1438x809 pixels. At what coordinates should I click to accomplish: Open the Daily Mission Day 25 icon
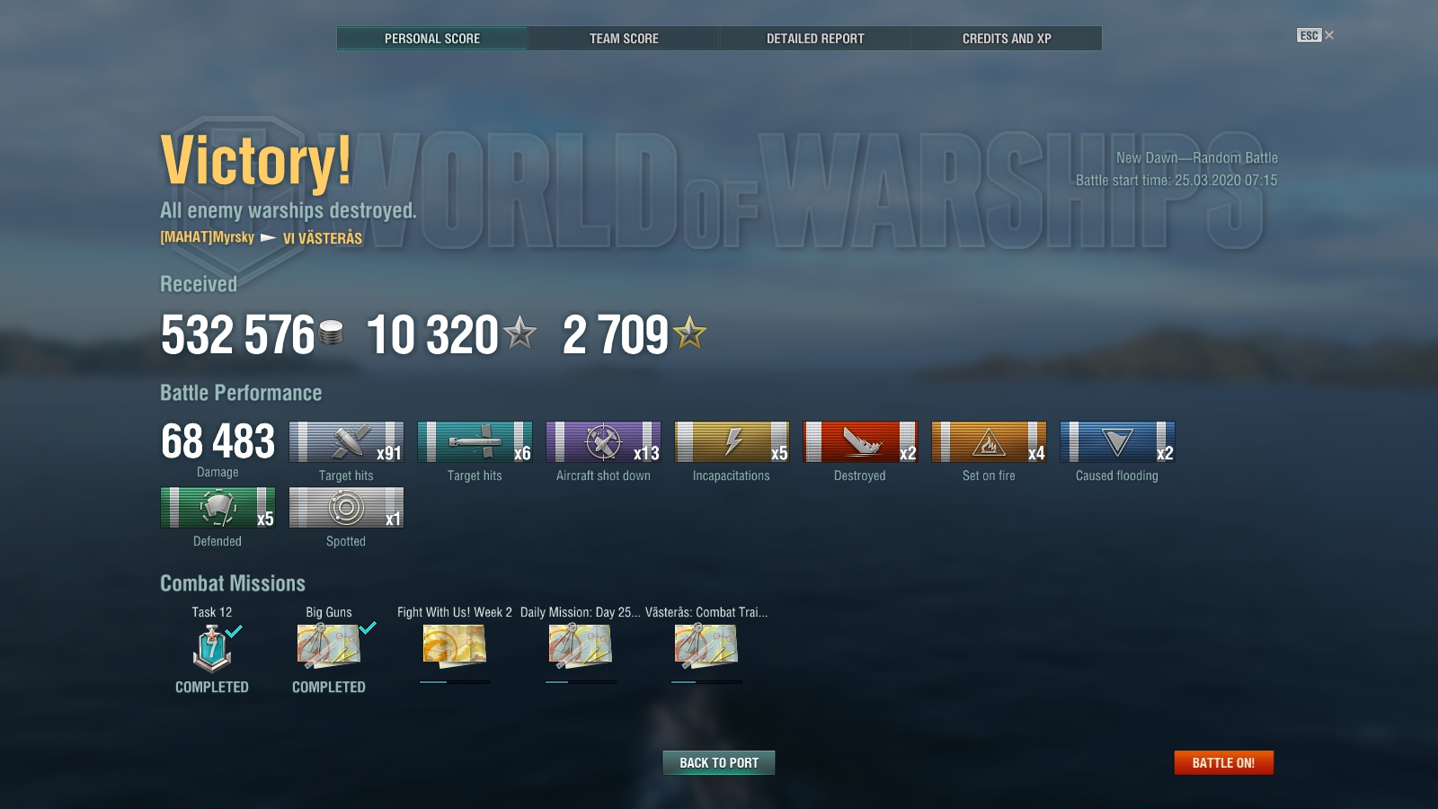click(581, 646)
